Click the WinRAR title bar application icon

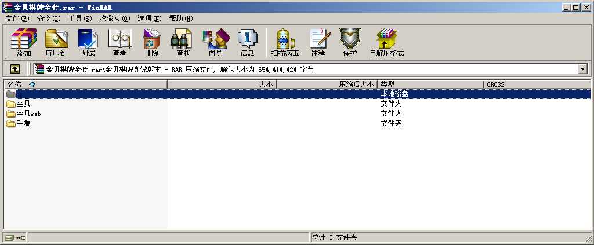pyautogui.click(x=8, y=7)
